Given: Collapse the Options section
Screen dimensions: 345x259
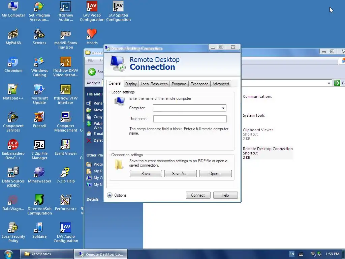Looking at the screenshot, I should [x=117, y=195].
